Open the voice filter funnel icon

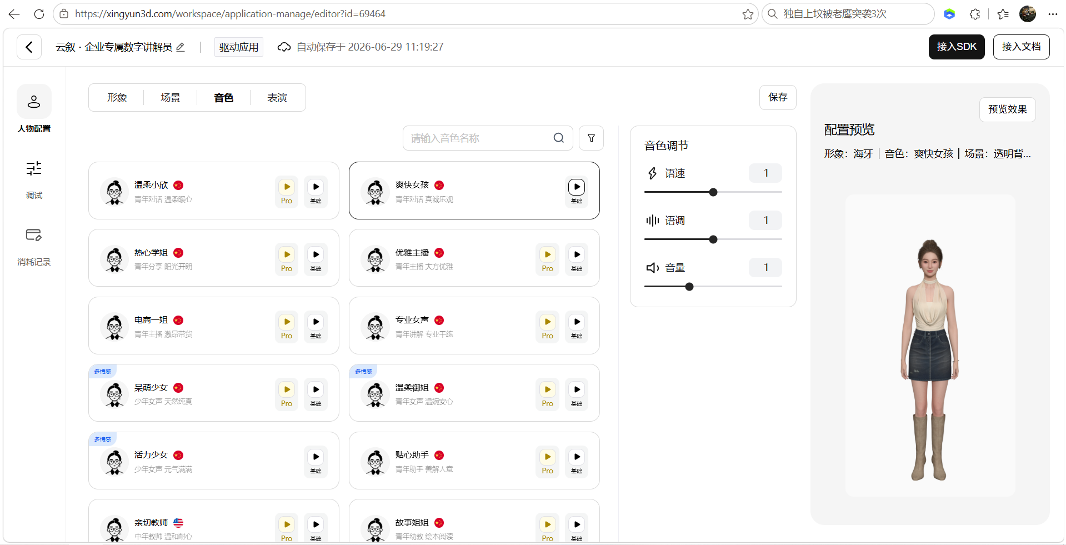click(591, 138)
